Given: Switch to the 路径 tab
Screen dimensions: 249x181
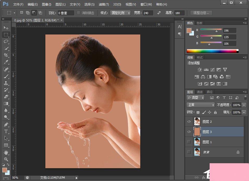Looking at the screenshot, I should point(209,92).
